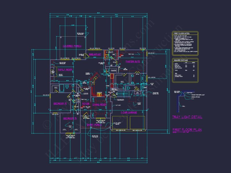Click the TRAY LIGHT DETAIL title

pyautogui.click(x=187, y=117)
